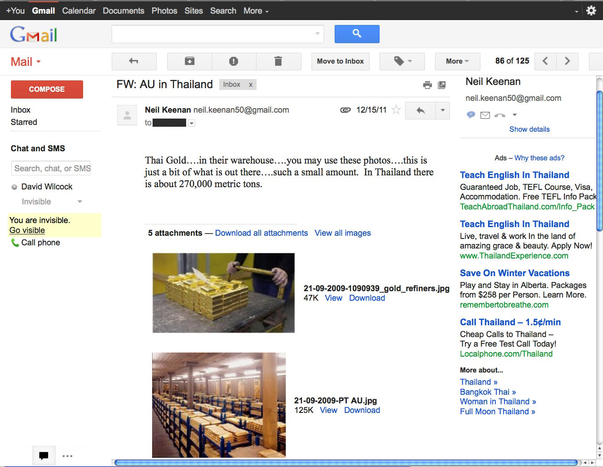Open the settings gear icon
The height and width of the screenshot is (467, 603).
coord(591,10)
